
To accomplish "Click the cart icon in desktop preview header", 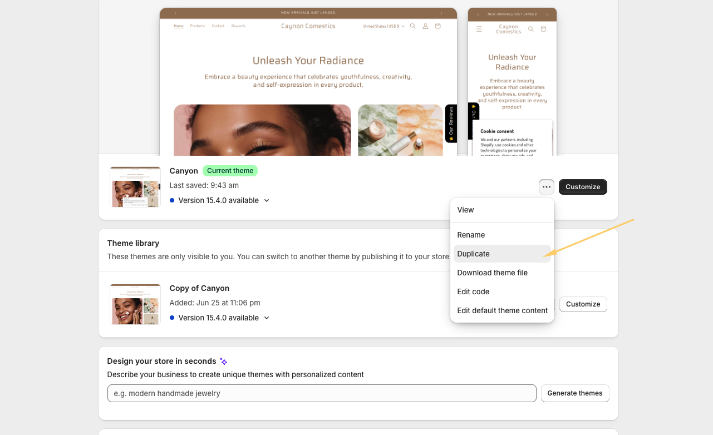I will coord(438,26).
